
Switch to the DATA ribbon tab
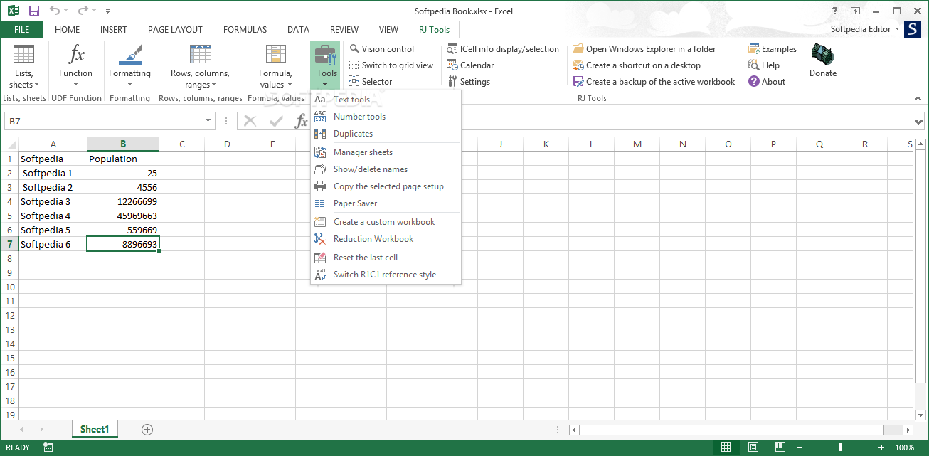298,30
